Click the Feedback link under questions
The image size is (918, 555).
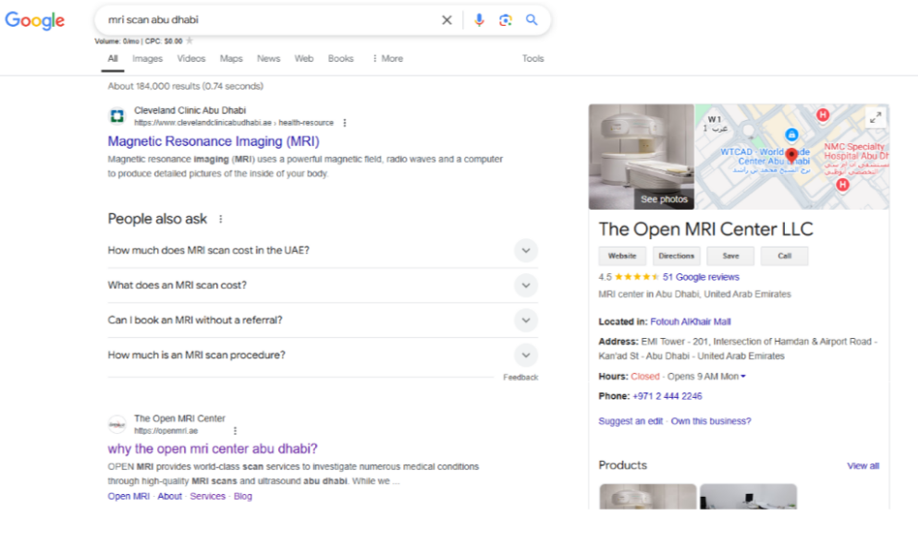pos(520,378)
